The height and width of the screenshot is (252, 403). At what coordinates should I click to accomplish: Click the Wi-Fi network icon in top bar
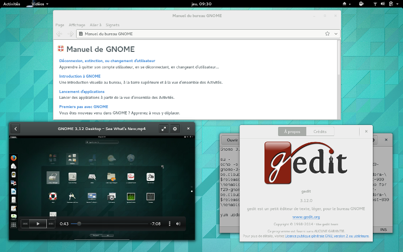375,4
